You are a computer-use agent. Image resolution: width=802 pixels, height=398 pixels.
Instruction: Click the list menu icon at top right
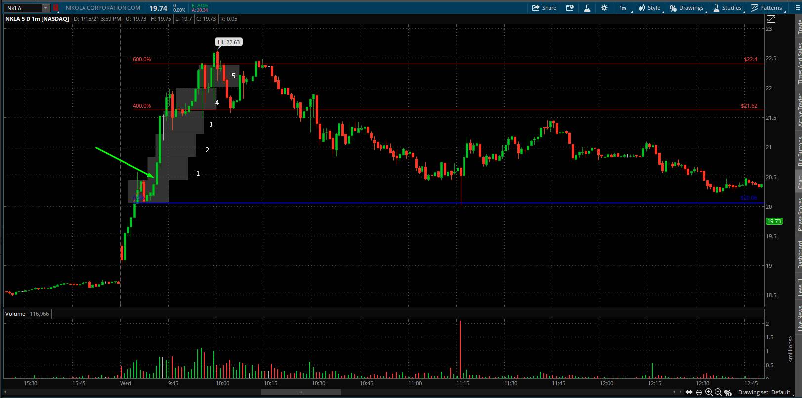pos(796,8)
